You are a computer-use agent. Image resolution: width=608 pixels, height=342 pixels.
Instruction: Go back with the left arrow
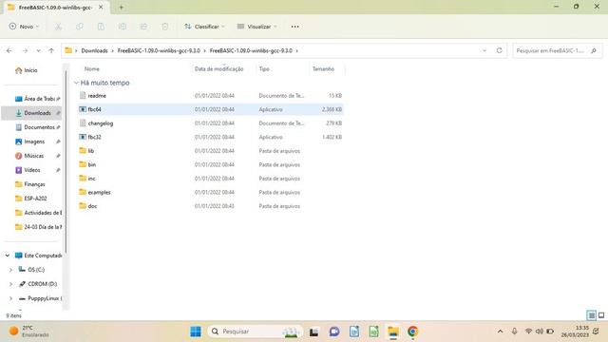9,50
